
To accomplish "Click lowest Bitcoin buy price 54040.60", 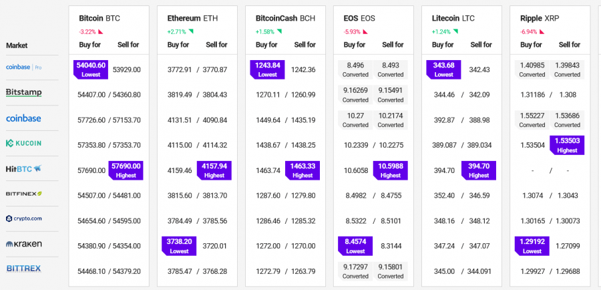I will pos(91,69).
